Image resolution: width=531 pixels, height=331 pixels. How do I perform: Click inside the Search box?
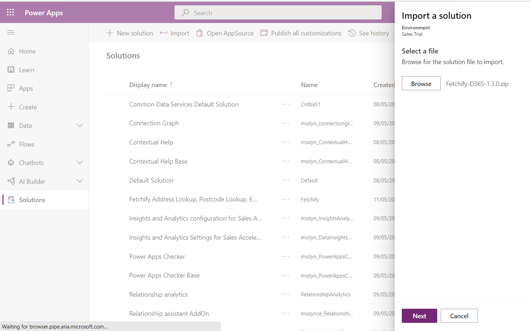click(x=278, y=13)
